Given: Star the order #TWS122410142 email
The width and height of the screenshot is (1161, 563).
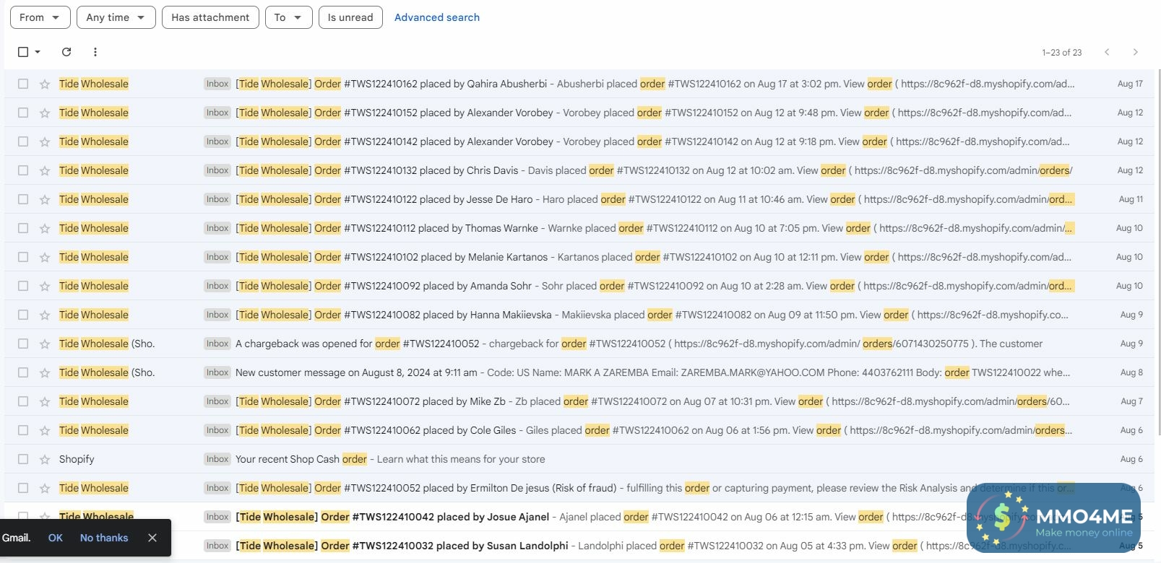Looking at the screenshot, I should coord(45,141).
